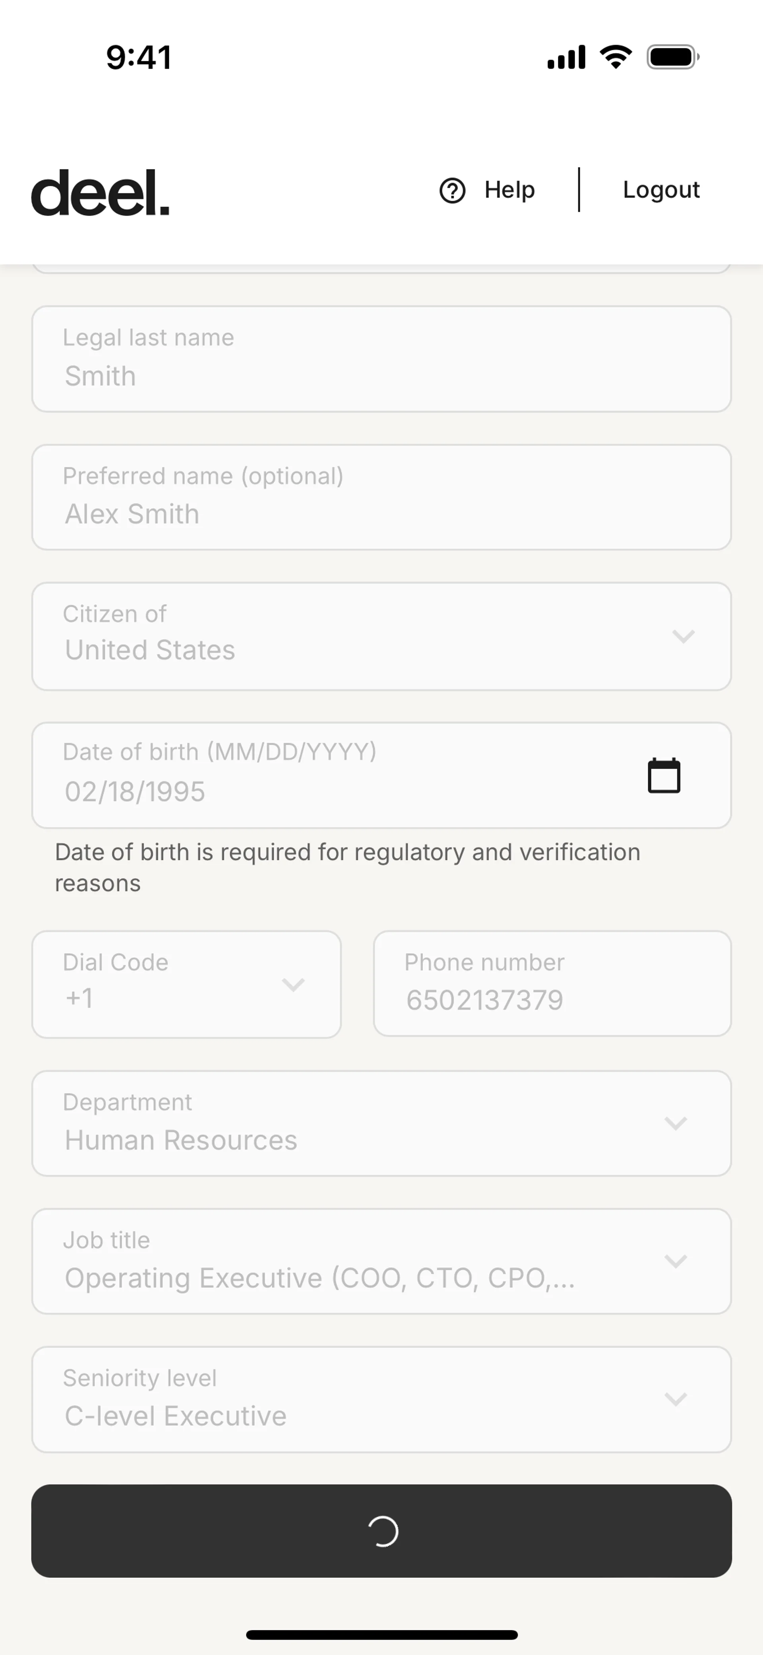
Task: Open the Dial Code dropdown
Action: point(186,984)
